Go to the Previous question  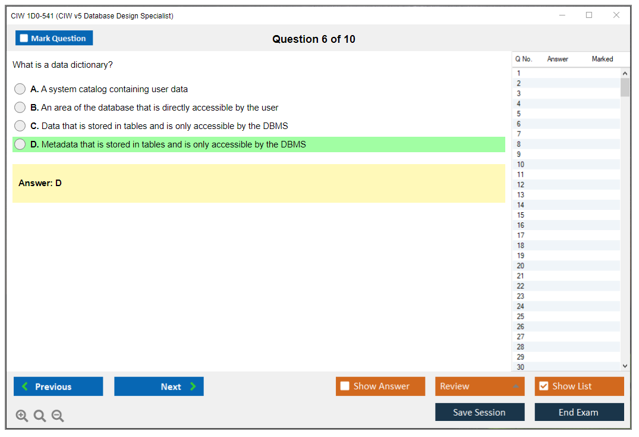pyautogui.click(x=58, y=386)
